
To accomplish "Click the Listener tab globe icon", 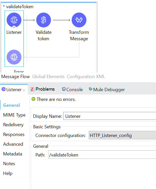I will click(x=4, y=89).
